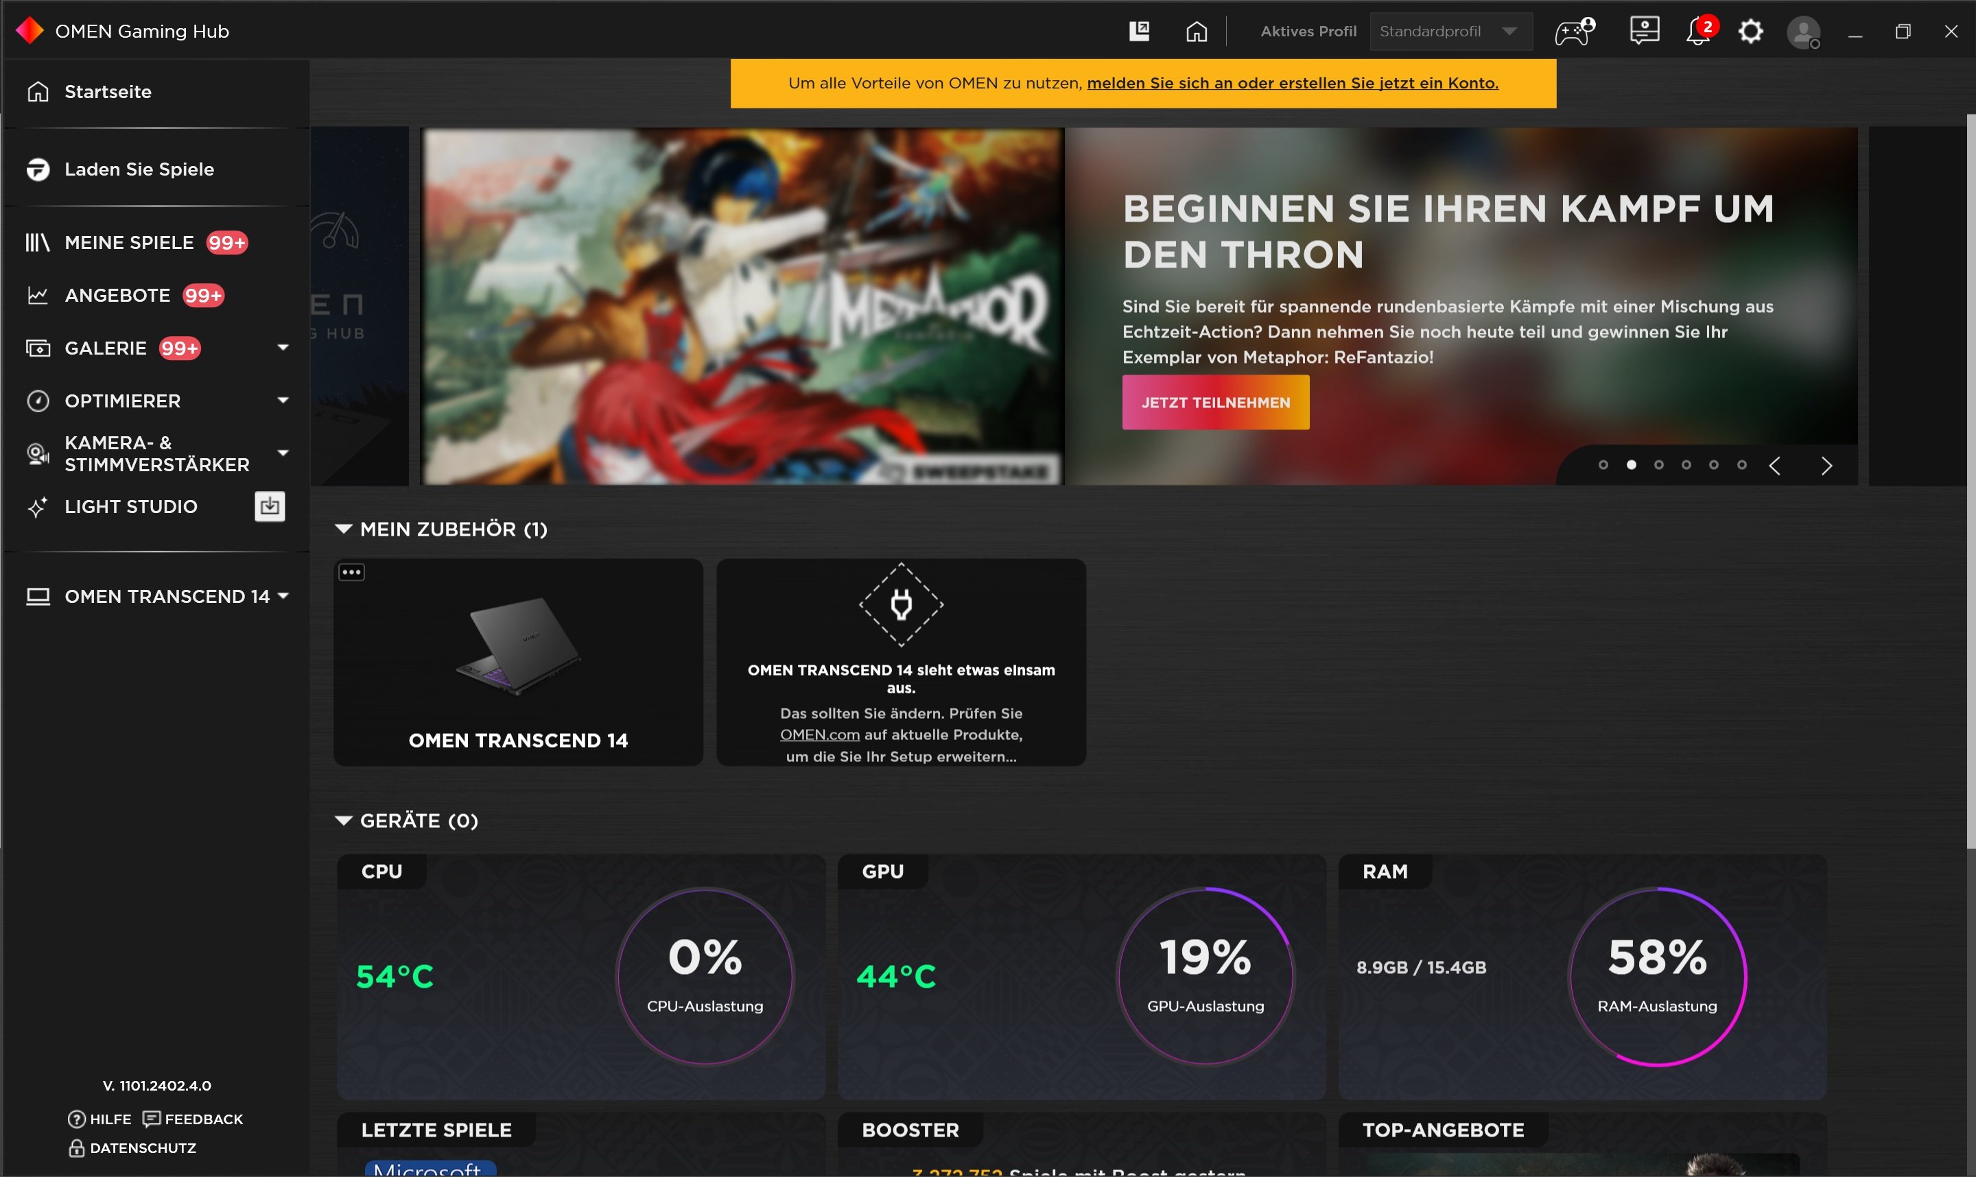Click the Datenschutz lock icon
Image resolution: width=1976 pixels, height=1177 pixels.
click(76, 1148)
